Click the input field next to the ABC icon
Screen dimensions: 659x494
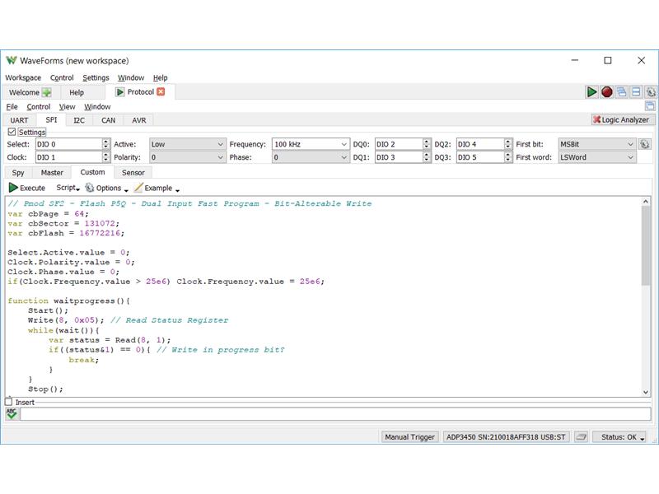[335, 414]
